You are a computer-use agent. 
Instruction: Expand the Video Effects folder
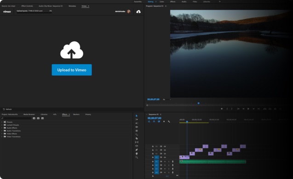pyautogui.click(x=2, y=134)
